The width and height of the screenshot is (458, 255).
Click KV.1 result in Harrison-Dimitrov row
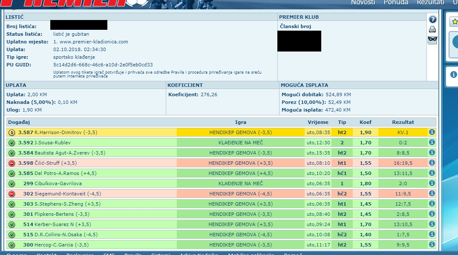pos(403,132)
